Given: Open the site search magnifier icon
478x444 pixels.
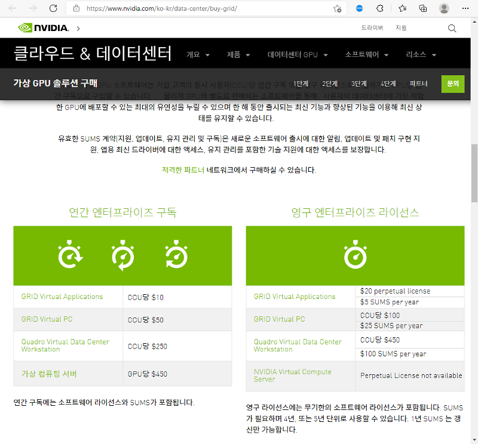Looking at the screenshot, I should click(452, 28).
